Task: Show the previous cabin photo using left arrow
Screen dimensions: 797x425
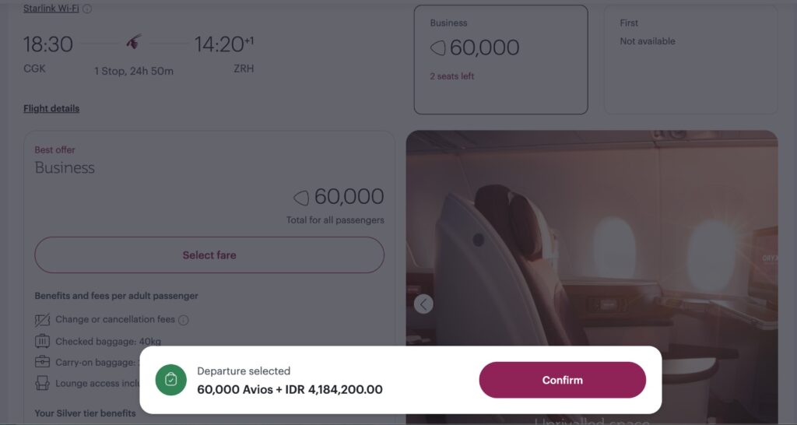Action: coord(423,304)
